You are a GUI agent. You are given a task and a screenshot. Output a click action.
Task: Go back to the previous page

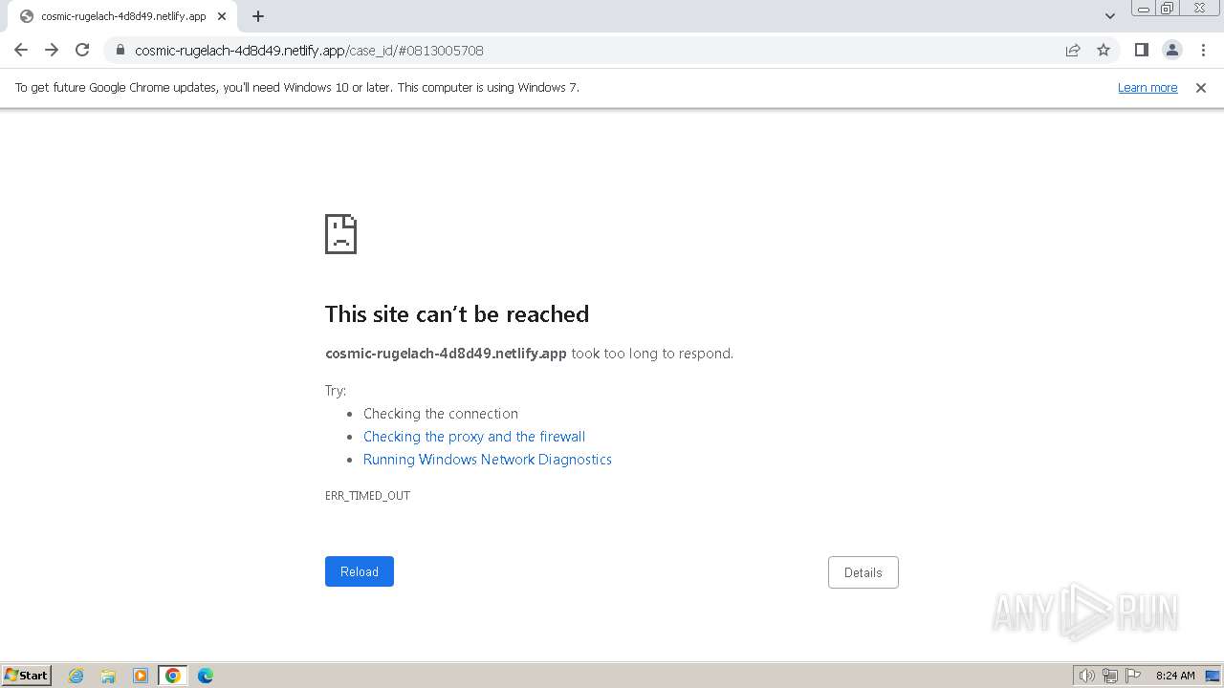21,50
